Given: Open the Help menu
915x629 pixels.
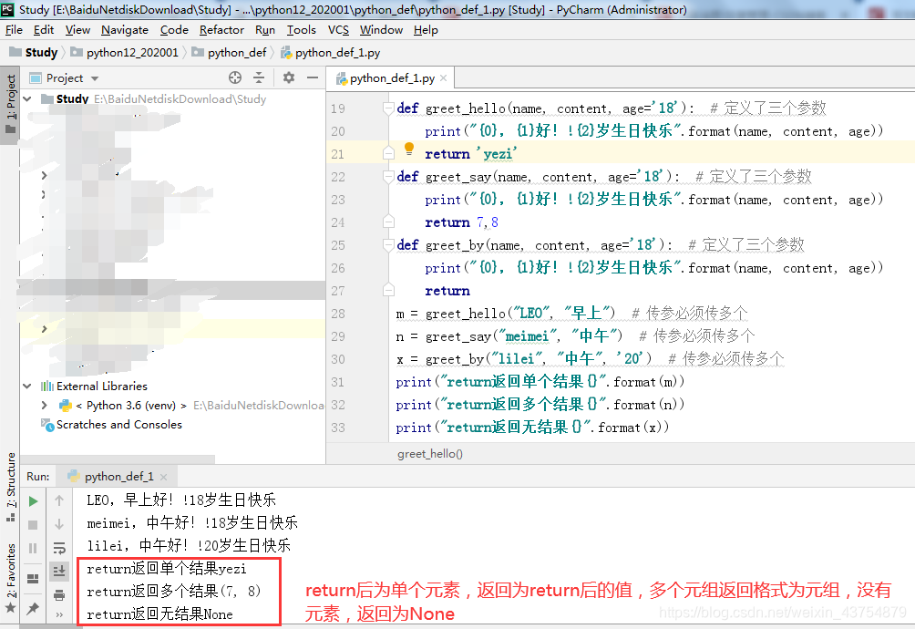Looking at the screenshot, I should (426, 30).
